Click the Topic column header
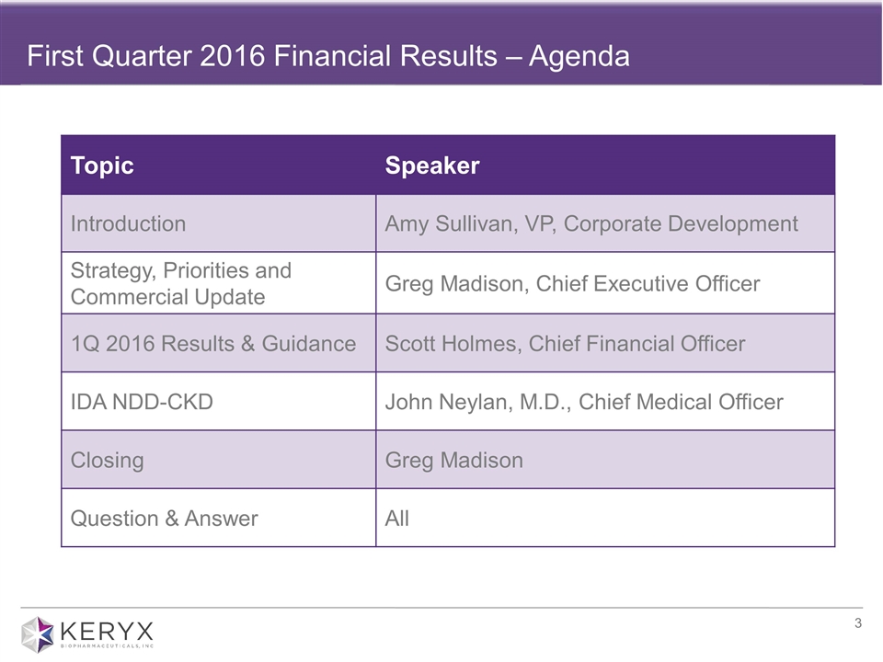The height and width of the screenshot is (662, 883). 102,165
